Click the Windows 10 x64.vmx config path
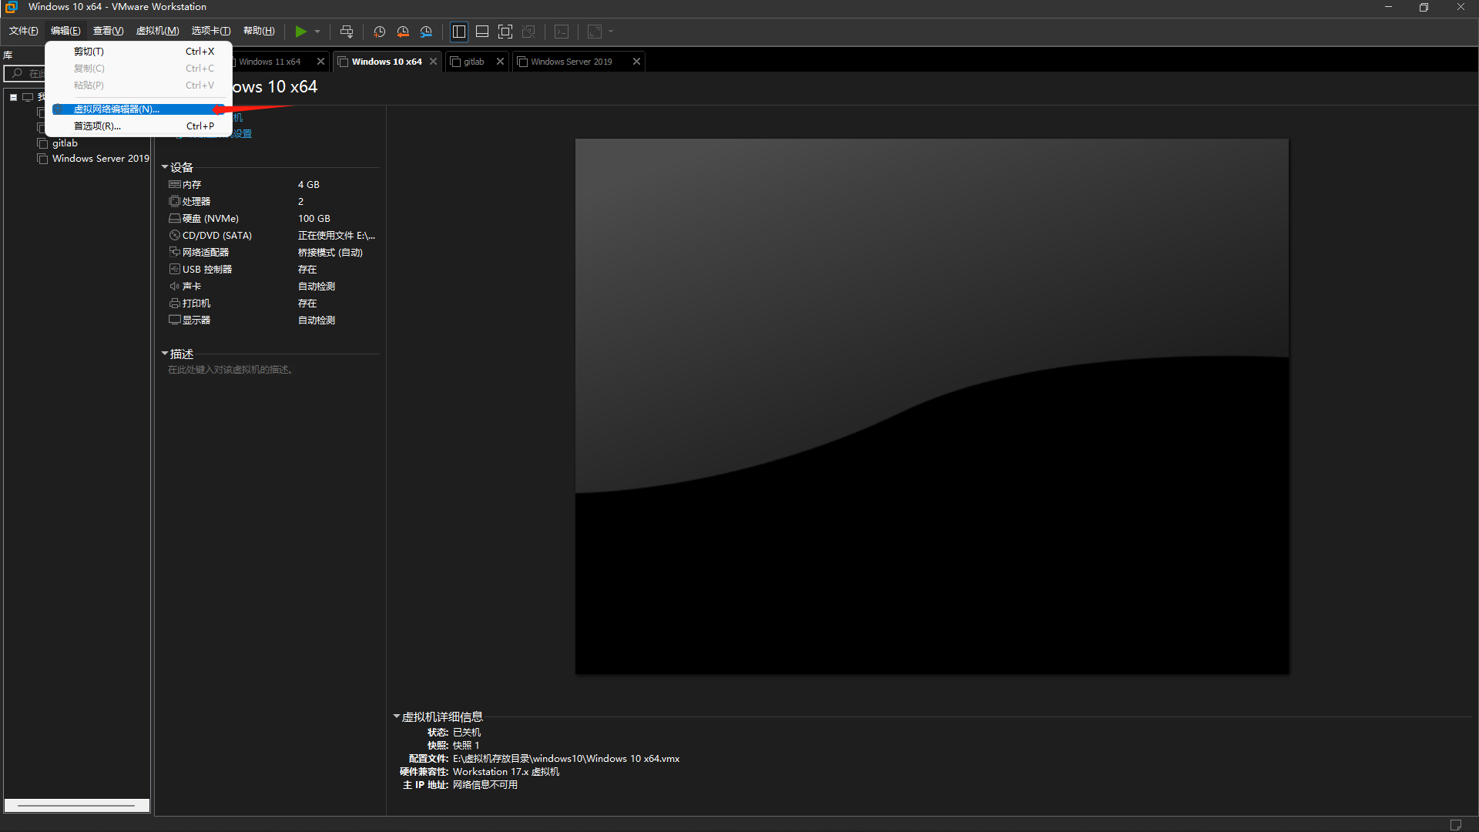The height and width of the screenshot is (832, 1479). (566, 759)
